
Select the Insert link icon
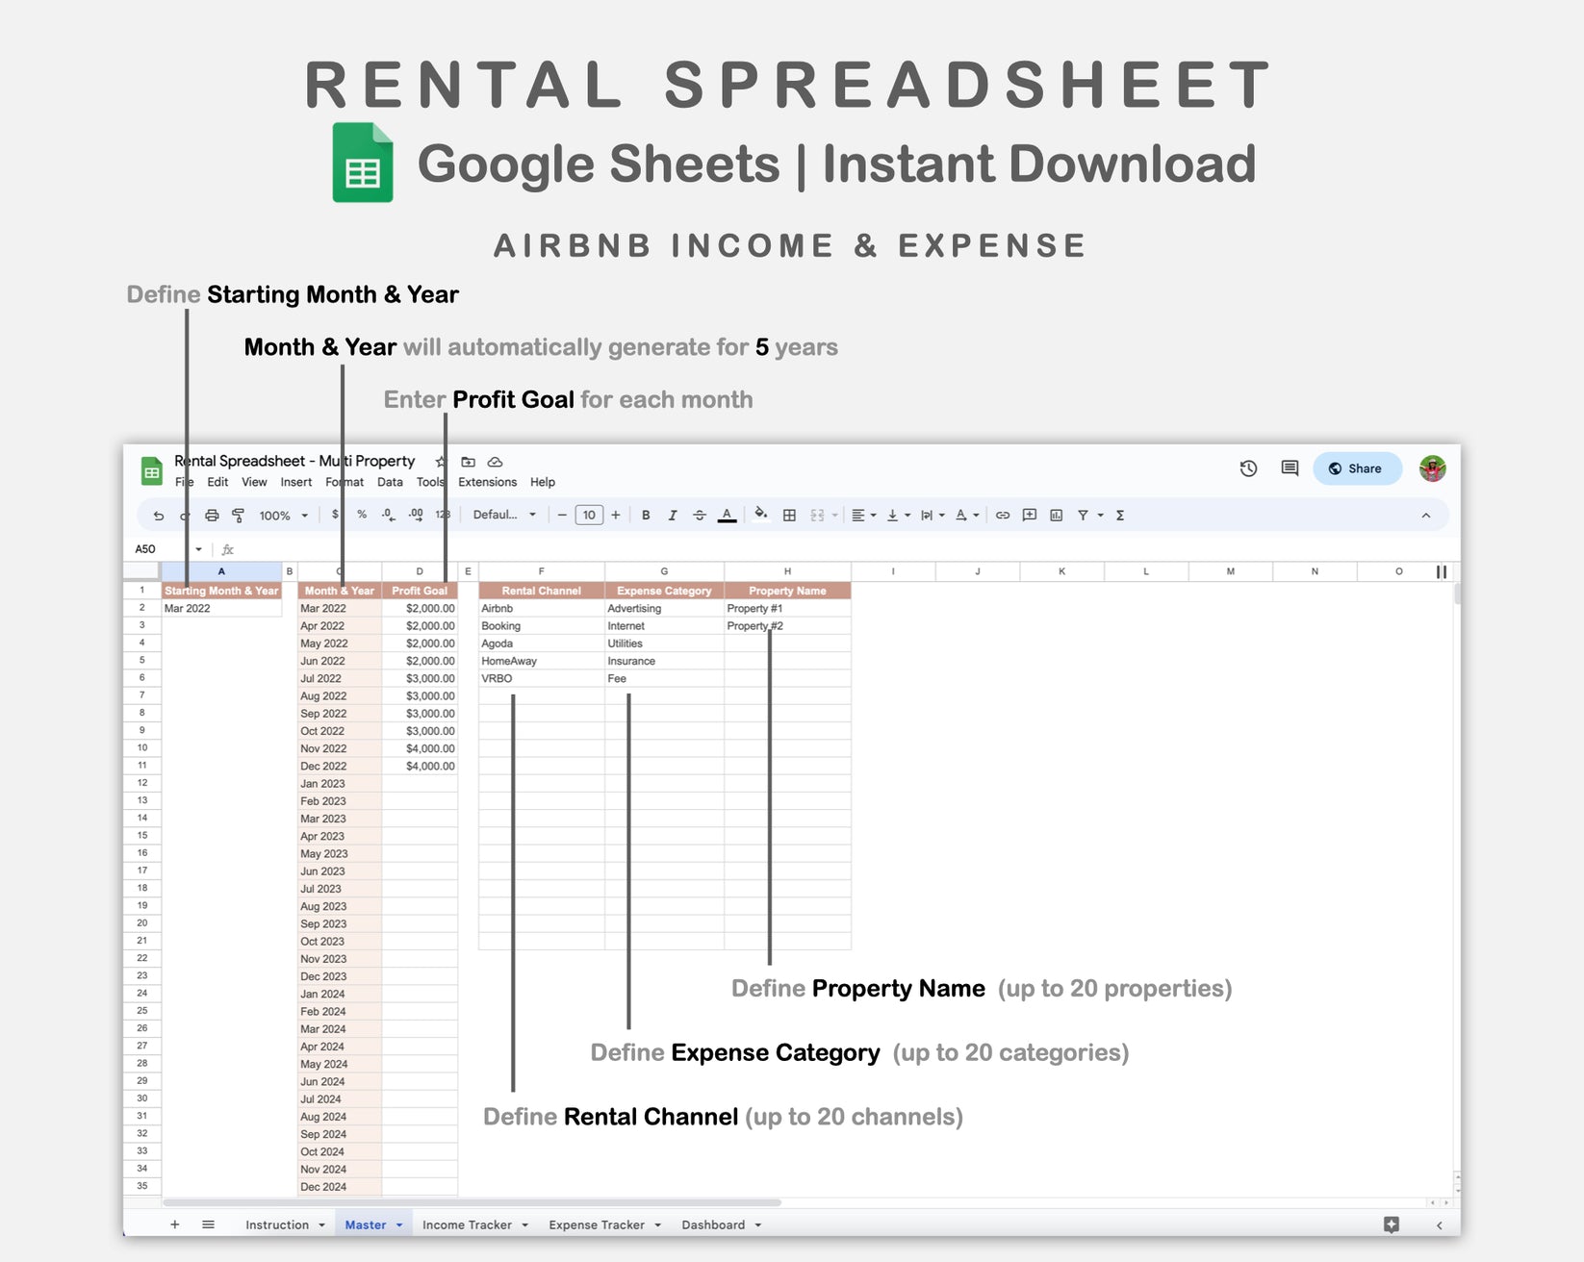coord(1001,515)
